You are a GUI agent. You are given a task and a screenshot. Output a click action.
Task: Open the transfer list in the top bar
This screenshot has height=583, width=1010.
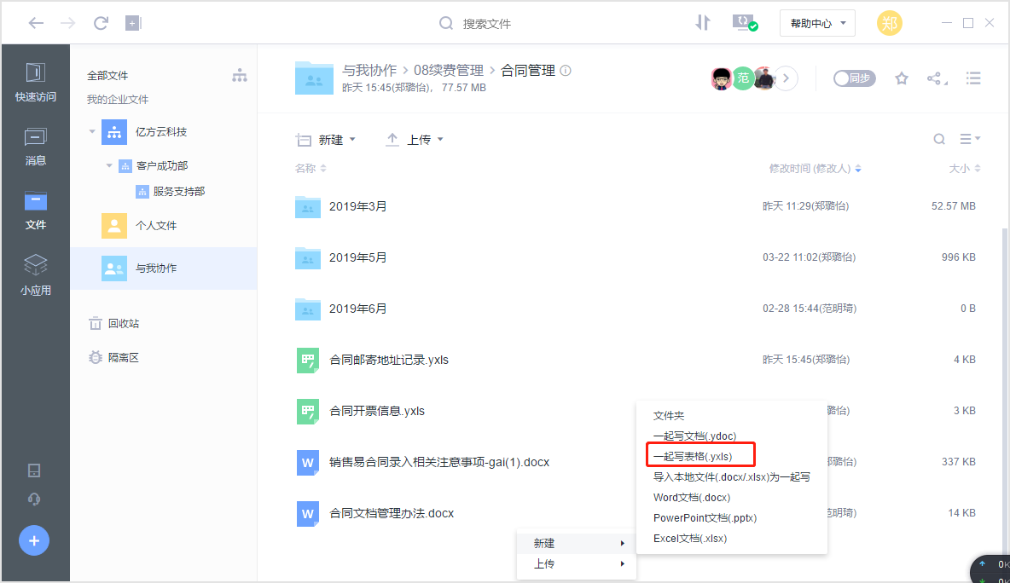coord(702,23)
